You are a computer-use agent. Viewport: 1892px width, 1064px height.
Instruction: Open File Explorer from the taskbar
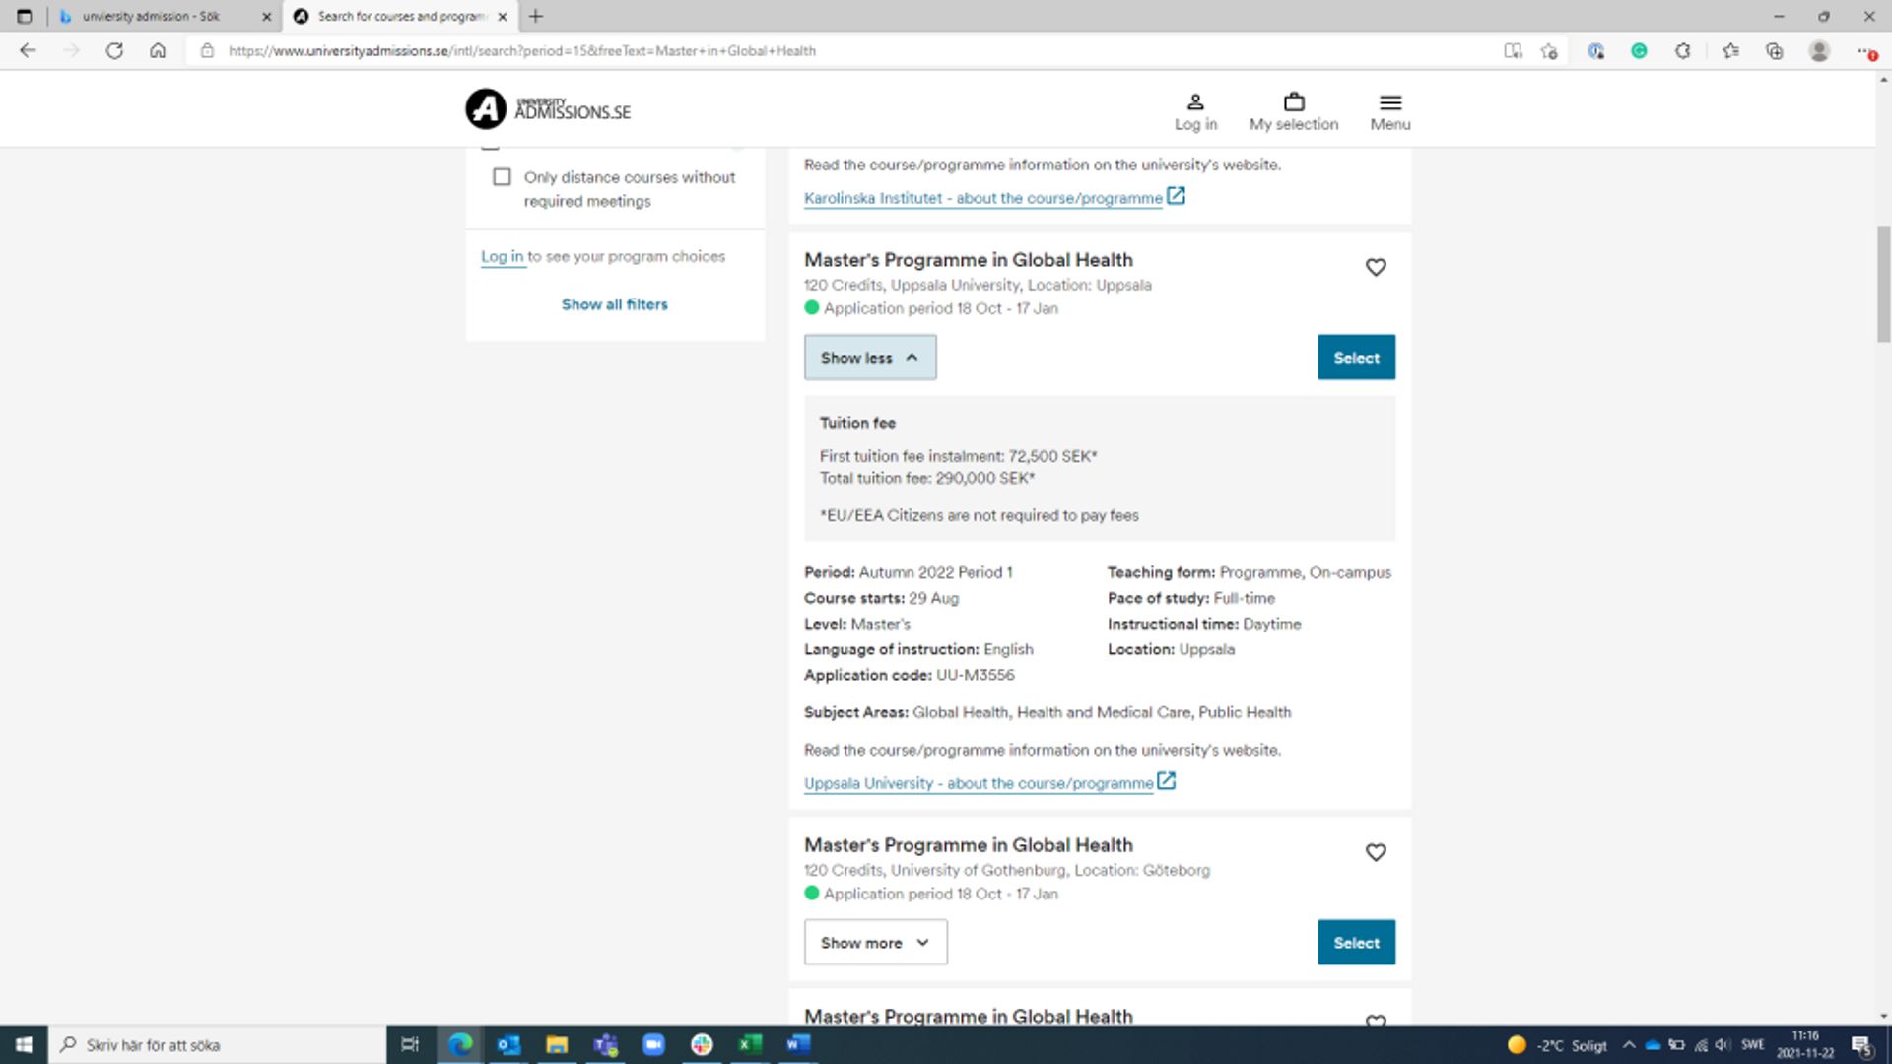(x=557, y=1044)
